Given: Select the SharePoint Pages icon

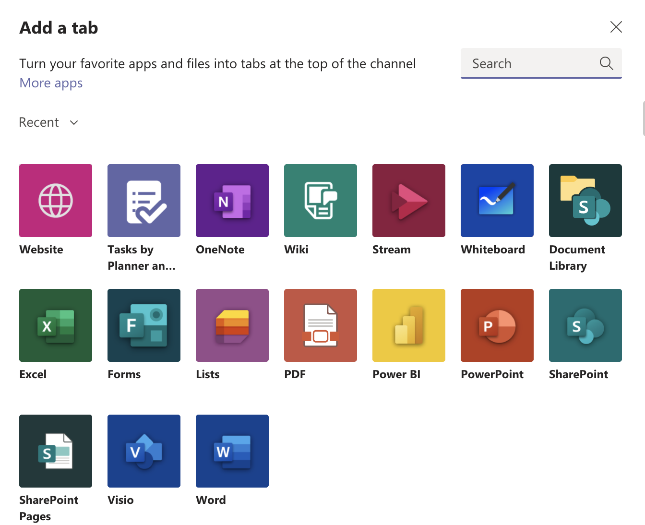Looking at the screenshot, I should point(56,451).
